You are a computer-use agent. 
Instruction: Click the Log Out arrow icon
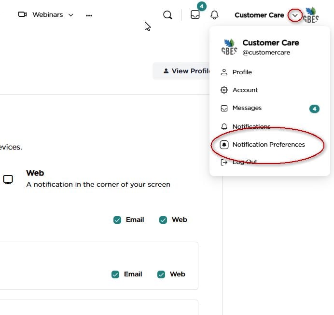[224, 163]
